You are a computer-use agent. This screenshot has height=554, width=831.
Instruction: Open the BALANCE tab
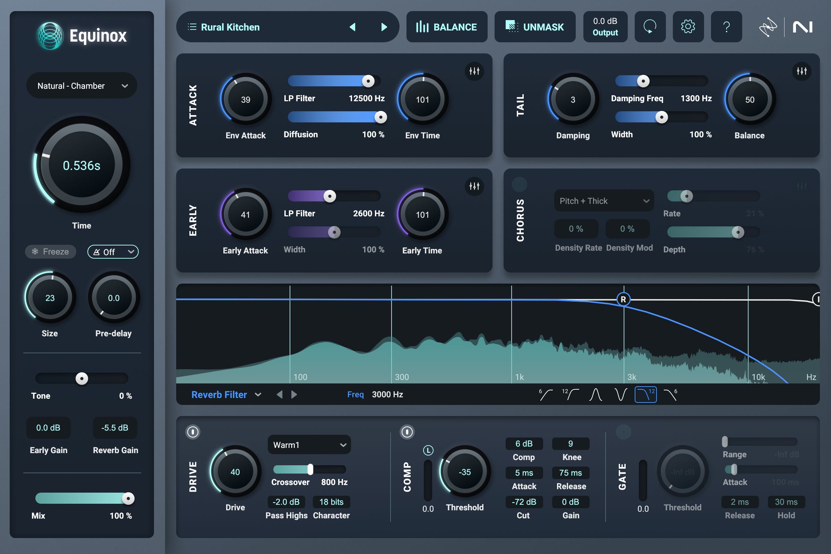click(x=446, y=27)
